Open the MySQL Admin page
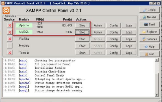162x102 pixels. coord(98,32)
